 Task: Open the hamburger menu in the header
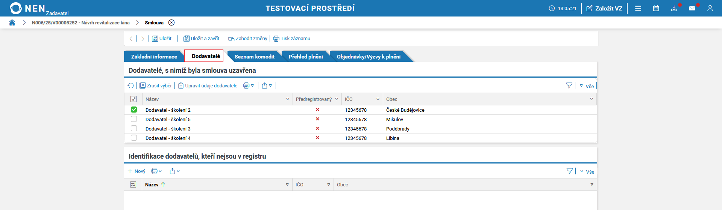pos(638,8)
